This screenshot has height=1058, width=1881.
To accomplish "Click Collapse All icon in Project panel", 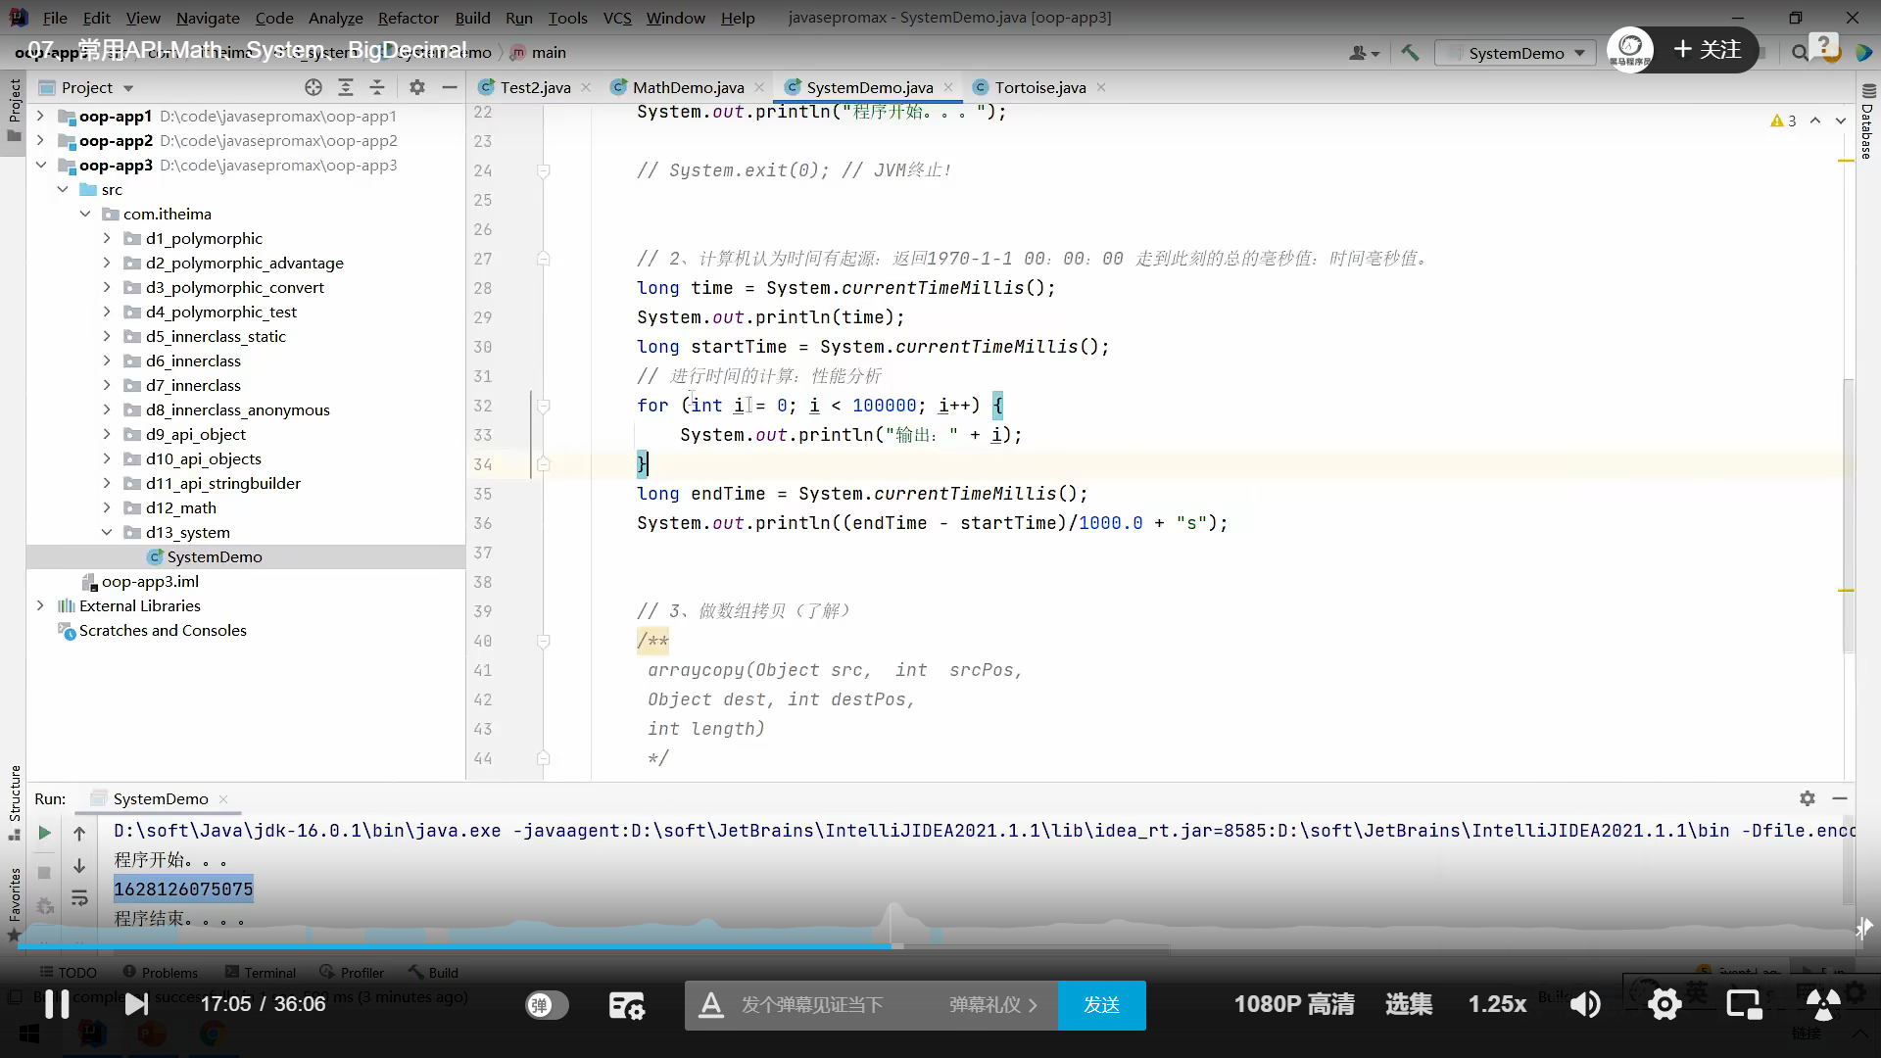I will point(377,87).
